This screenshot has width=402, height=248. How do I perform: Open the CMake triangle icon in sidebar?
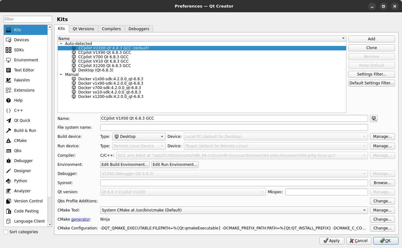tap(8, 141)
